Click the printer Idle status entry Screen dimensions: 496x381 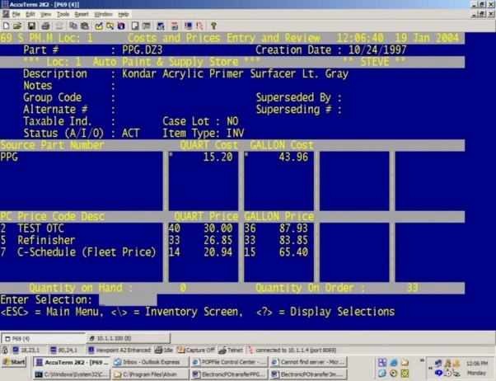(x=164, y=350)
